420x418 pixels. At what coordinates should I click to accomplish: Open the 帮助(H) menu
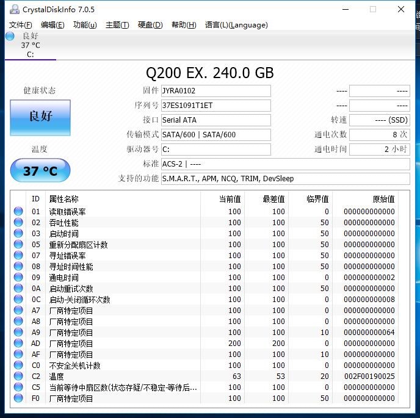[184, 25]
